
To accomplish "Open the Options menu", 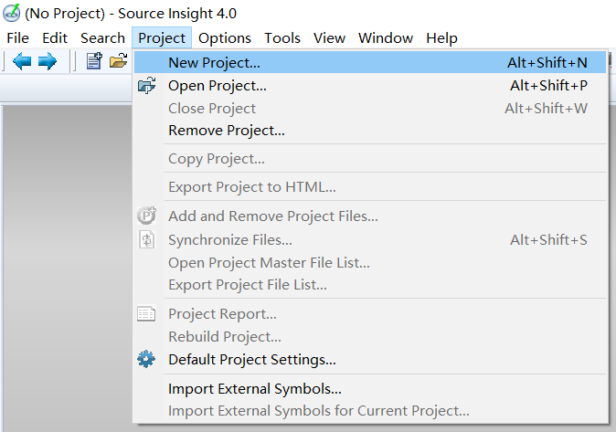I will point(224,38).
